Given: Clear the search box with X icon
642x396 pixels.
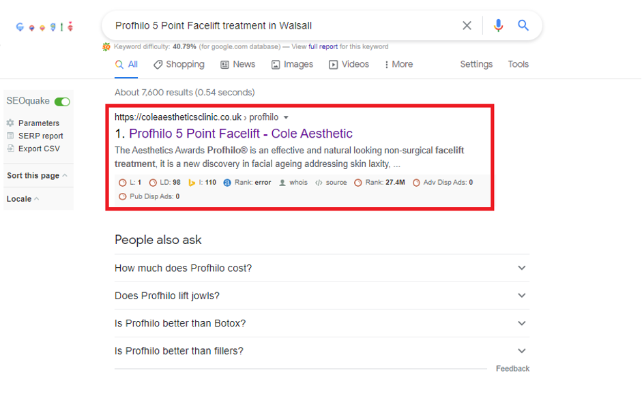Looking at the screenshot, I should point(467,25).
